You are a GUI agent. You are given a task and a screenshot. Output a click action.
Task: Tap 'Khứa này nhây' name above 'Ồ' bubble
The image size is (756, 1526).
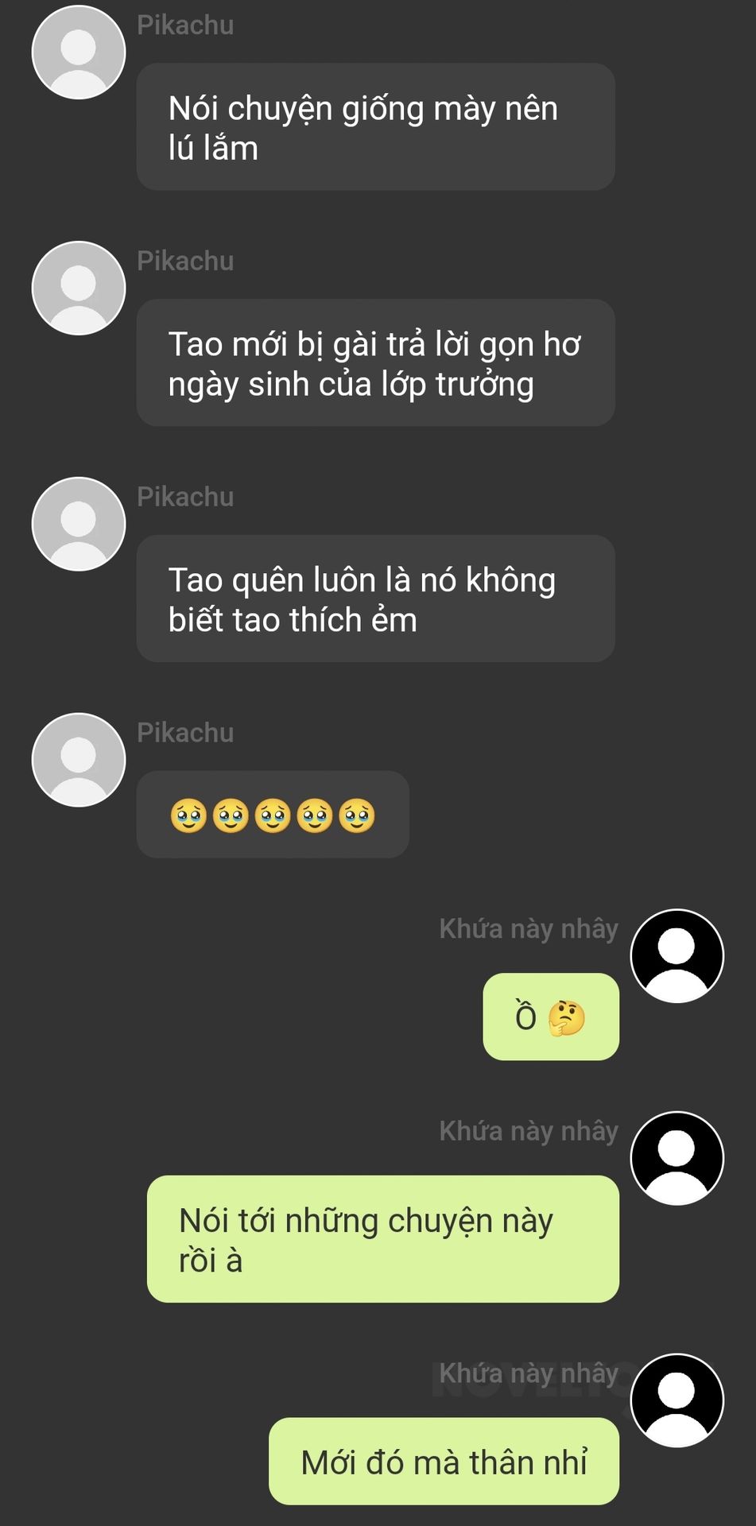529,929
